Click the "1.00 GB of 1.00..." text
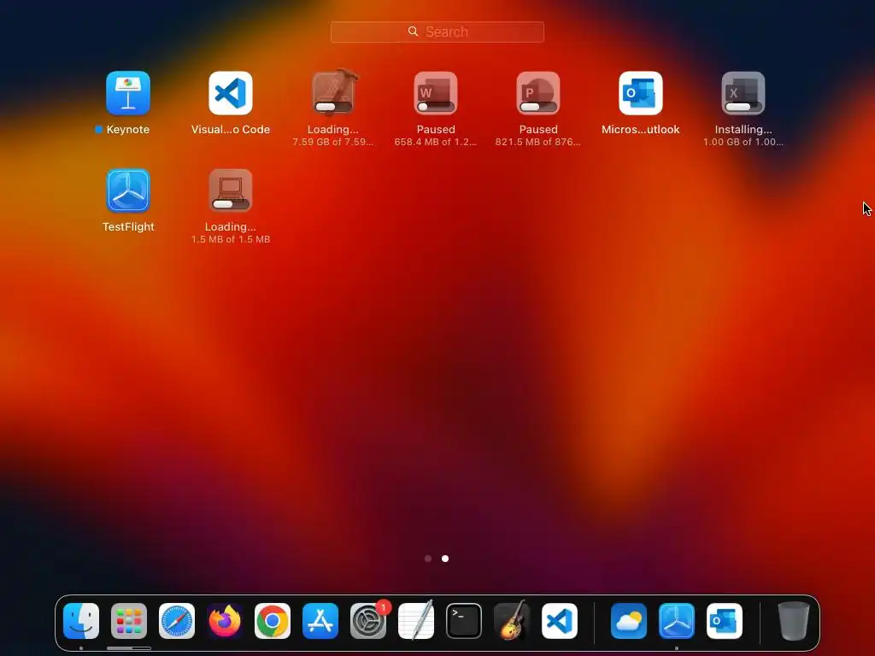The width and height of the screenshot is (875, 656). [743, 142]
